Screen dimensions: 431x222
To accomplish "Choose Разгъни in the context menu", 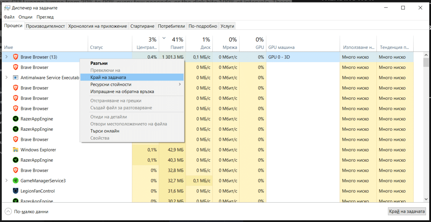I will point(132,63).
